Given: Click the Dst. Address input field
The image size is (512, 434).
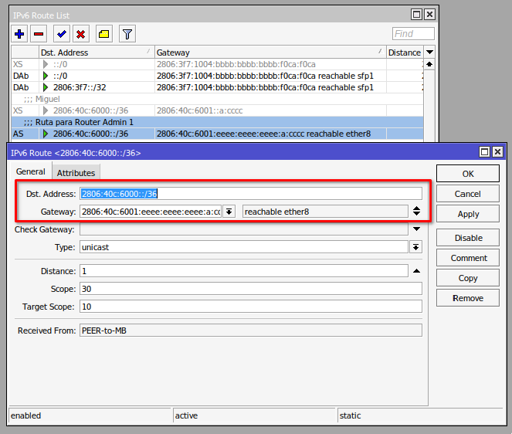Looking at the screenshot, I should click(251, 194).
